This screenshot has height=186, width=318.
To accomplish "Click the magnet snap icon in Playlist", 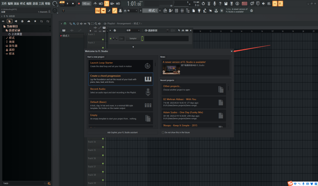I will 65,24.
